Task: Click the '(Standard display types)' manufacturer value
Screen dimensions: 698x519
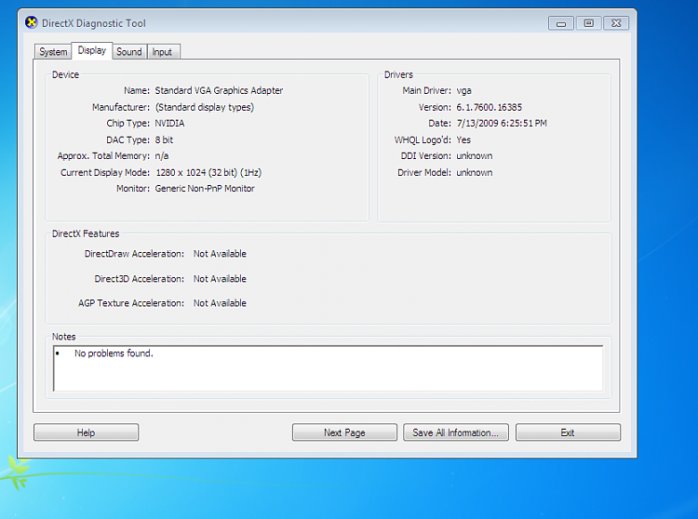Action: (205, 107)
